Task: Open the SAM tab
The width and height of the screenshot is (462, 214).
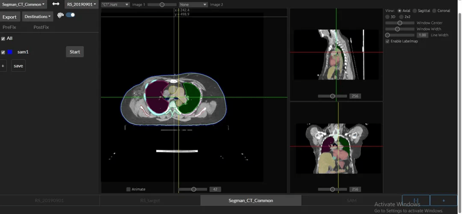Action: click(351, 200)
